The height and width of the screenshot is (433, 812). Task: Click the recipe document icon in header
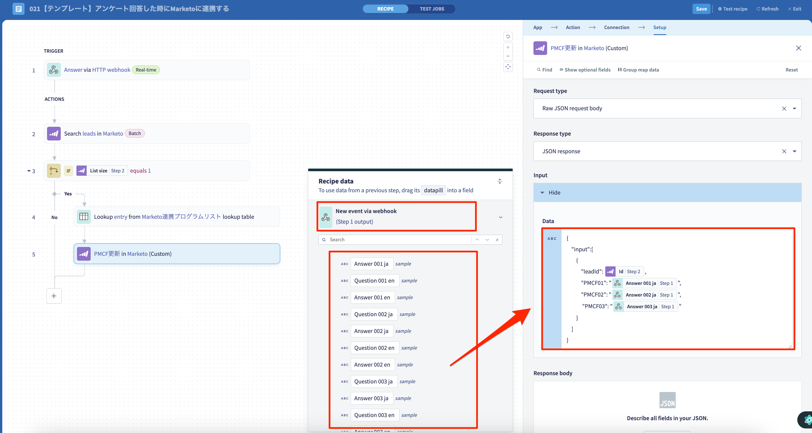(x=18, y=9)
